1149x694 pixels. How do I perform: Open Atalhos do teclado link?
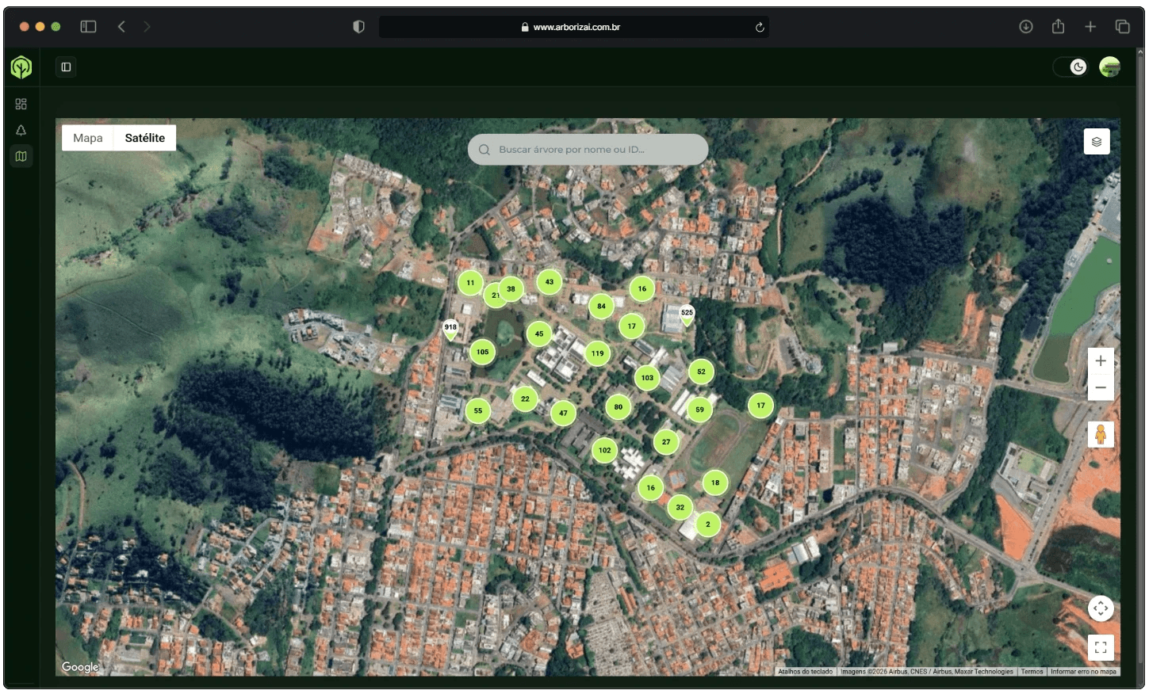805,672
